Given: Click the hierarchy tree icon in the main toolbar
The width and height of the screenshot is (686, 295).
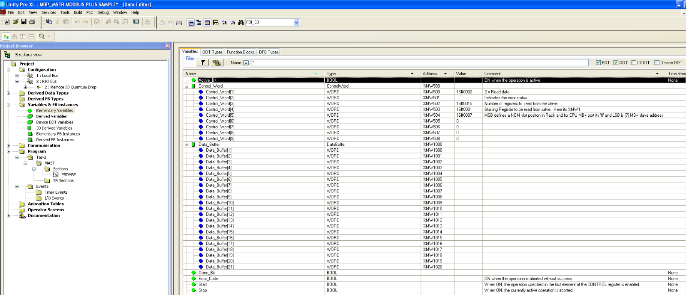Looking at the screenshot, I should coord(199,22).
